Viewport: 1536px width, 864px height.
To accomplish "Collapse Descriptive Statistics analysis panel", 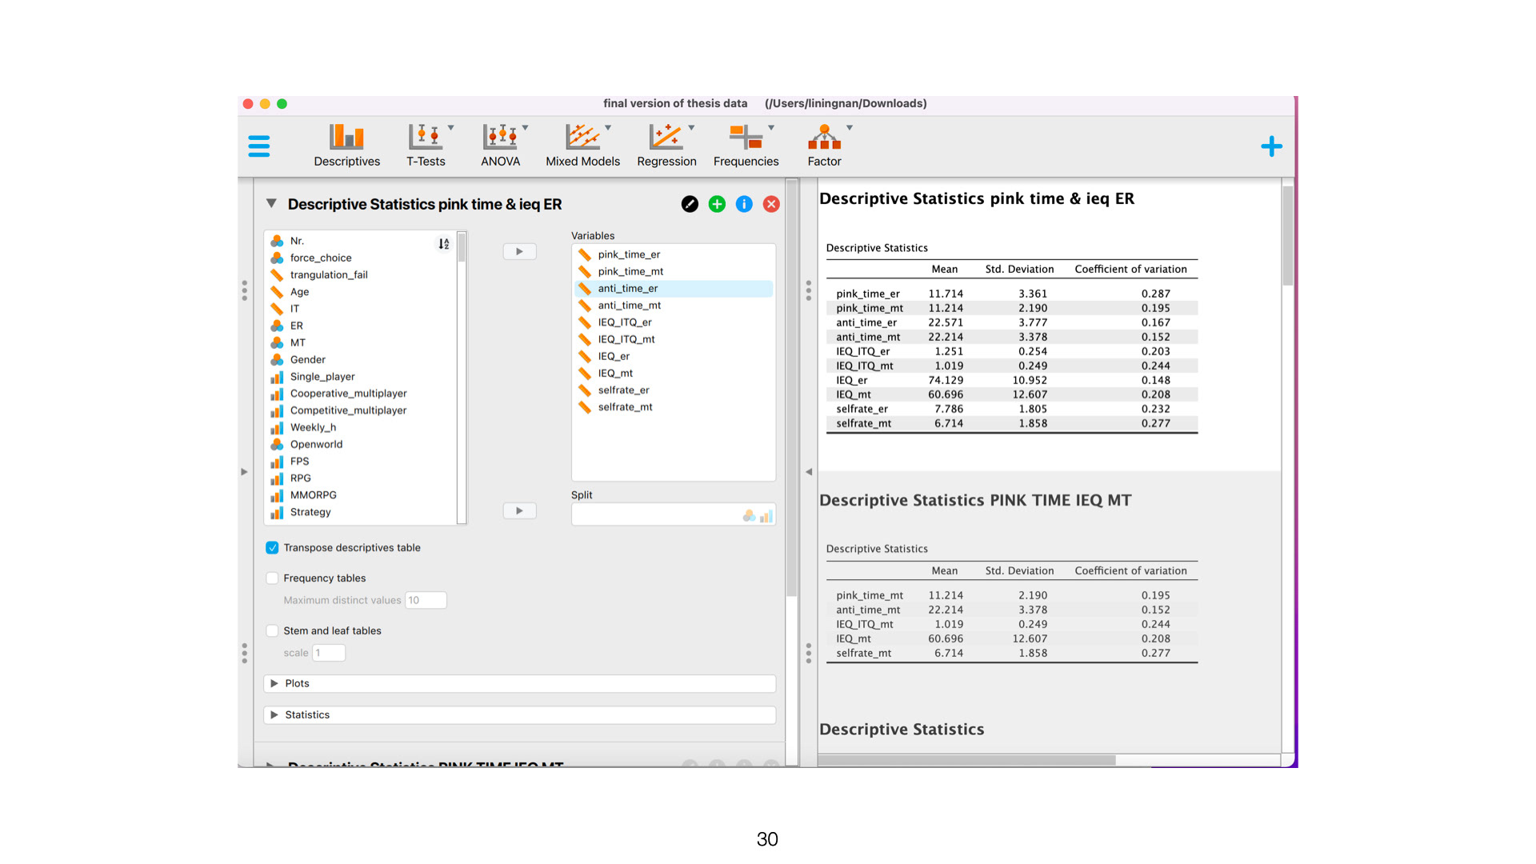I will pyautogui.click(x=271, y=204).
